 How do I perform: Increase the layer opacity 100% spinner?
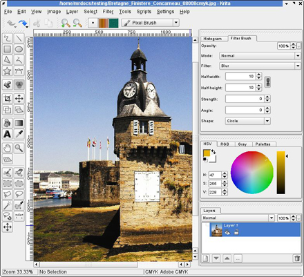293,216
